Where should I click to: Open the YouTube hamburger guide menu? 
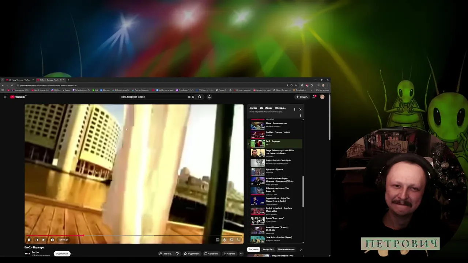[5, 97]
